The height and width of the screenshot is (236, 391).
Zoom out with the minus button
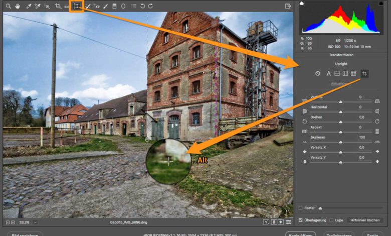coord(8,222)
